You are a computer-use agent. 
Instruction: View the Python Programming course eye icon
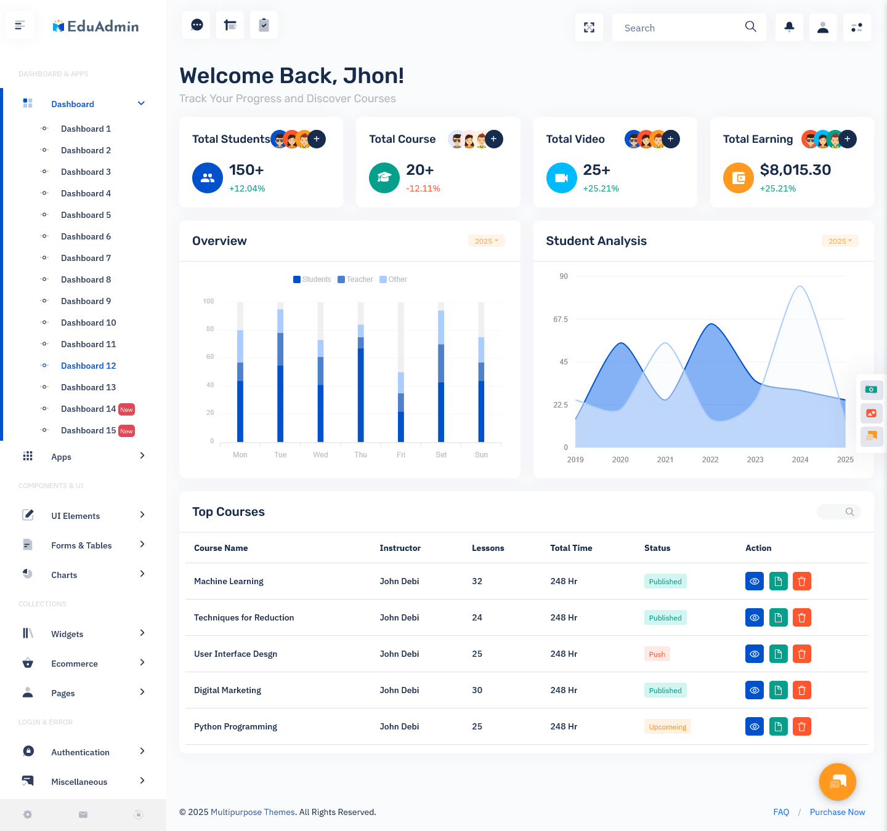point(754,726)
